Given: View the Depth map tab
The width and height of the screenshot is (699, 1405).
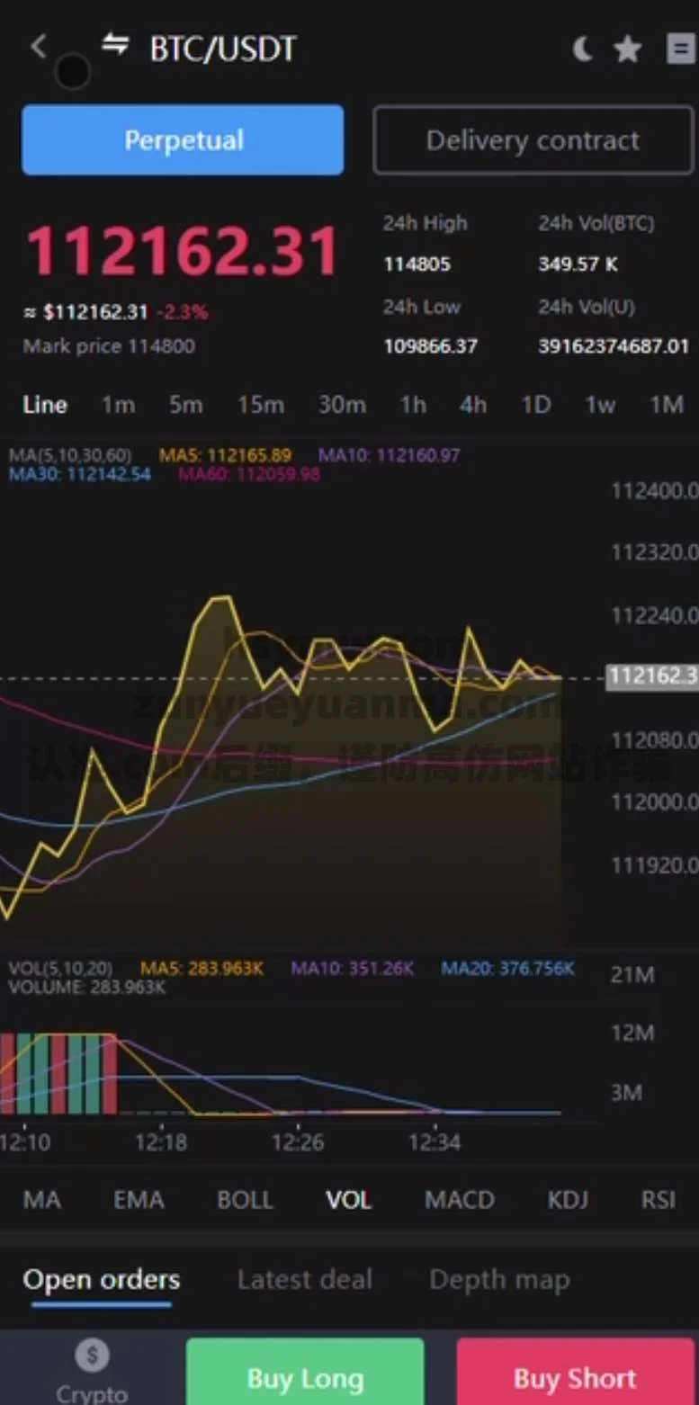Looking at the screenshot, I should 499,1279.
